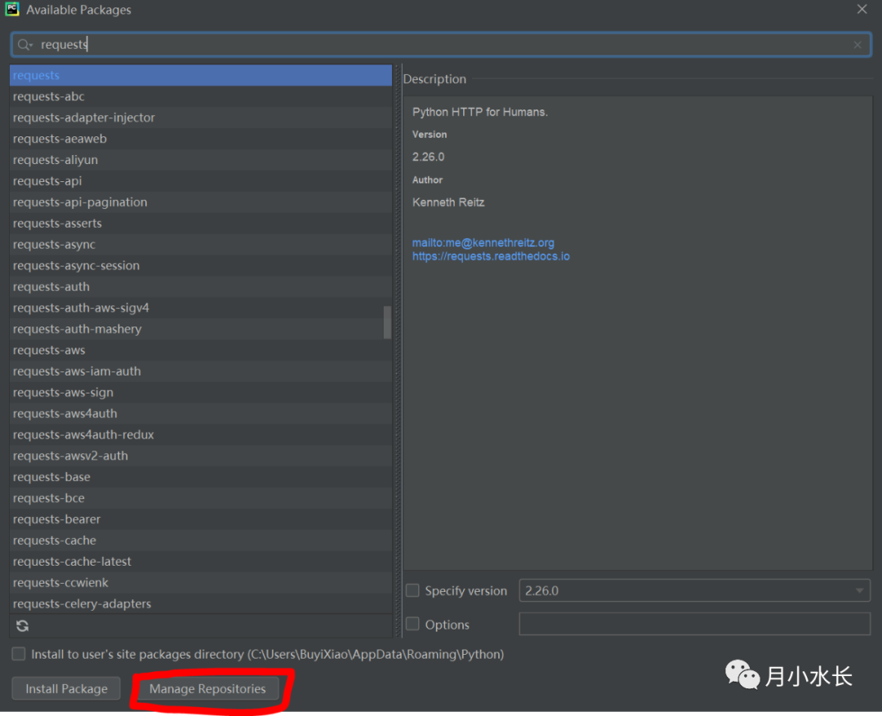
Task: Choose the requests-cache package
Action: tap(201, 540)
